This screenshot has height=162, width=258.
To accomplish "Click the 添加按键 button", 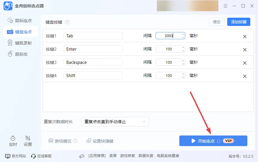I will [238, 22].
